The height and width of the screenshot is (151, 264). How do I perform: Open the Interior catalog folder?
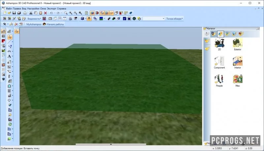point(238,62)
